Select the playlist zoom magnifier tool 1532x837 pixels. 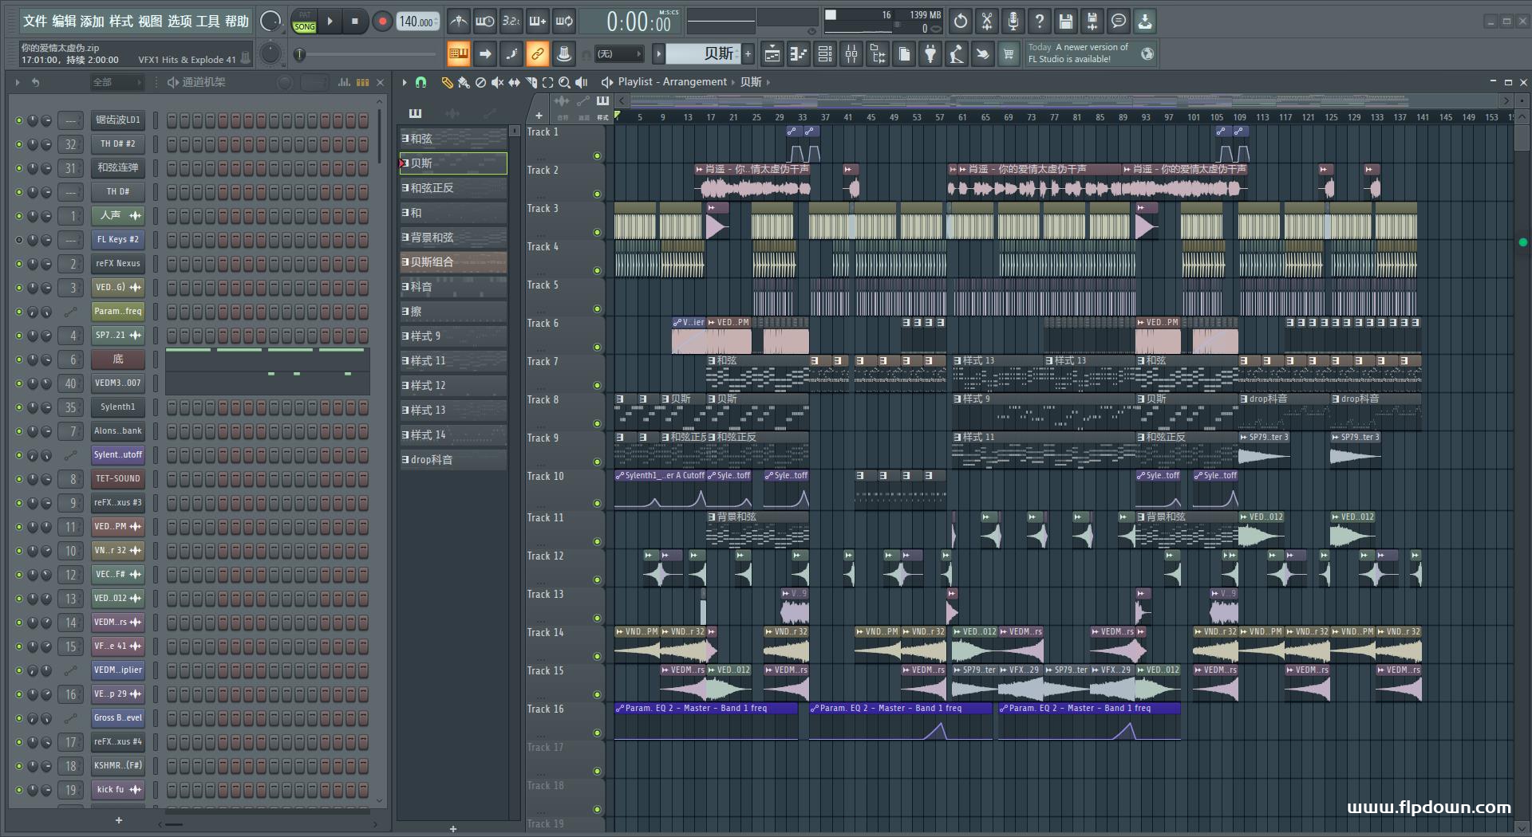564,82
